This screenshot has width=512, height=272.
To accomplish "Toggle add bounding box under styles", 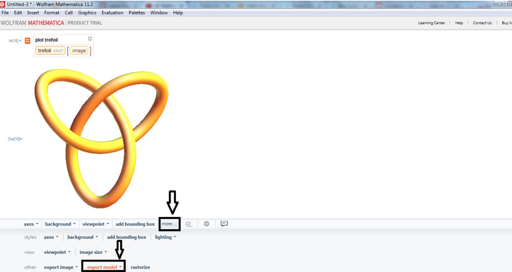I will [x=127, y=237].
